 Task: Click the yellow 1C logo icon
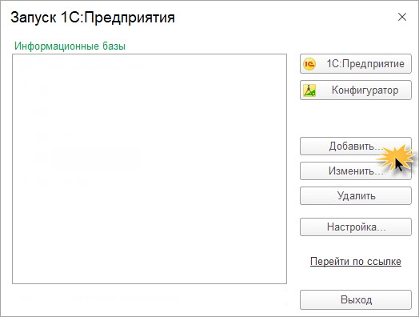(309, 64)
